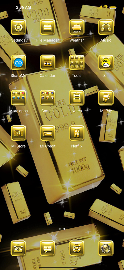The width and height of the screenshot is (124, 270).
Task: Open Messages from the dock
Action: [x=48, y=248]
